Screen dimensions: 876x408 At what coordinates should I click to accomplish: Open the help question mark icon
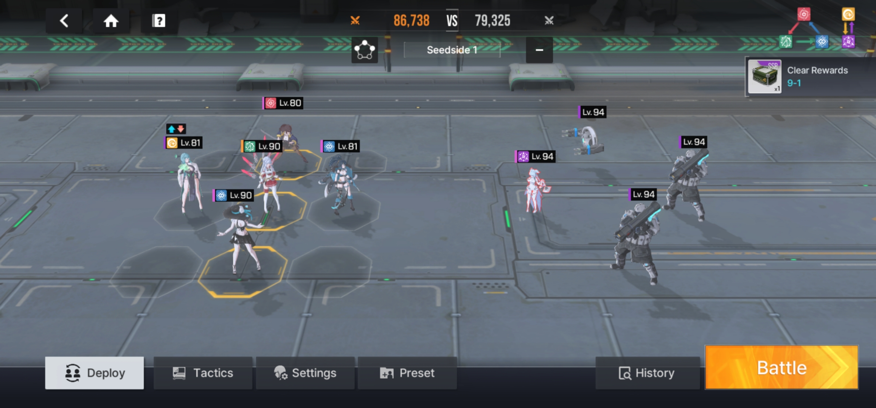[x=159, y=21]
